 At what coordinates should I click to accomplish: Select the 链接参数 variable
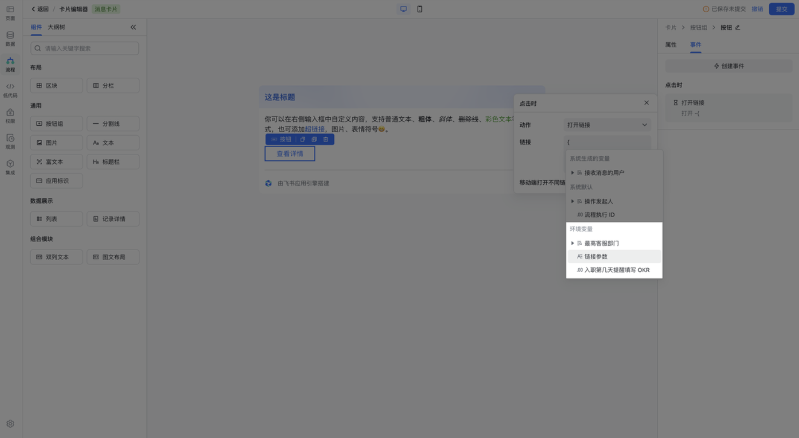pyautogui.click(x=614, y=256)
